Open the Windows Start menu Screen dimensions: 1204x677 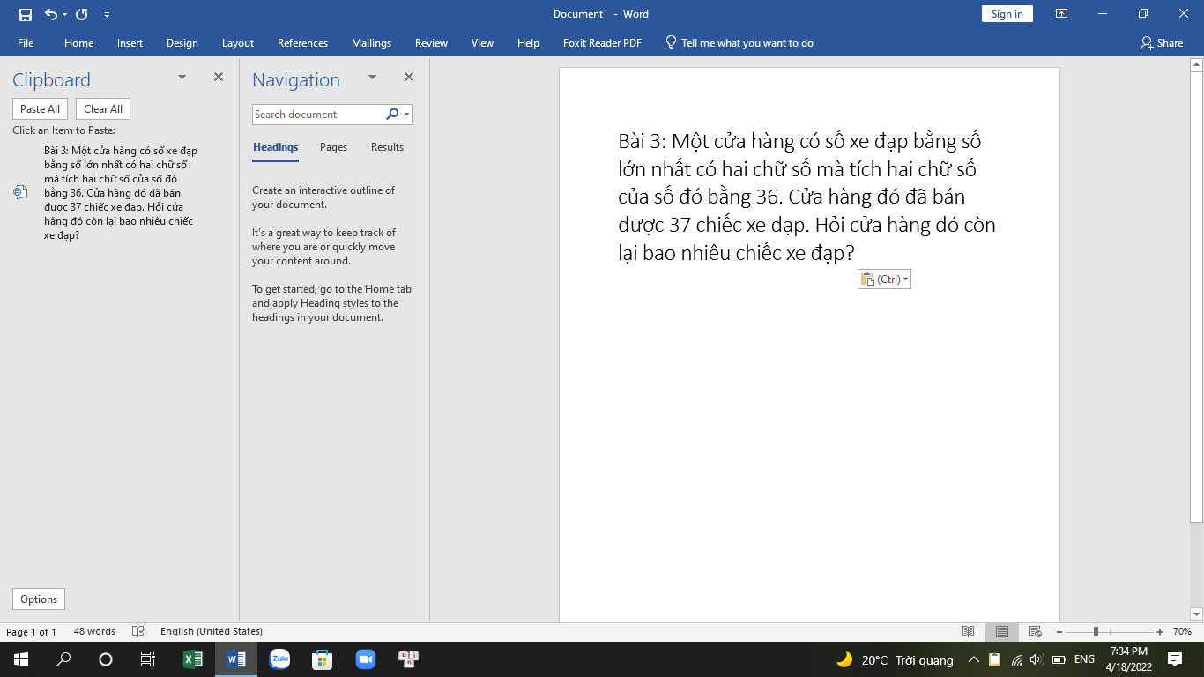21,659
